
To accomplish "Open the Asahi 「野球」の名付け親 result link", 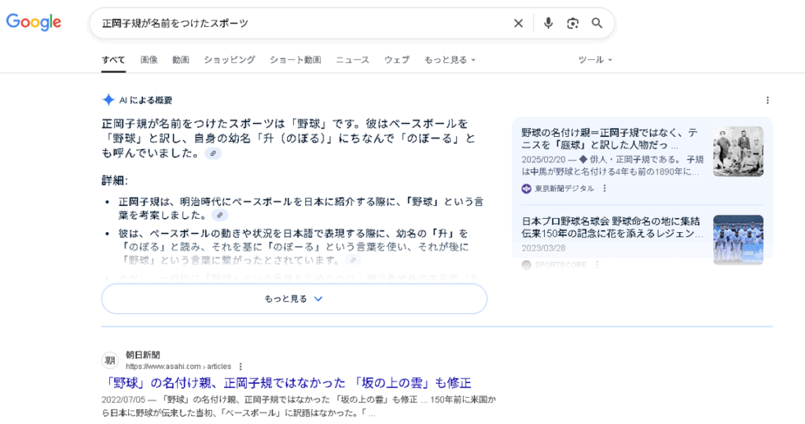I will click(x=286, y=383).
